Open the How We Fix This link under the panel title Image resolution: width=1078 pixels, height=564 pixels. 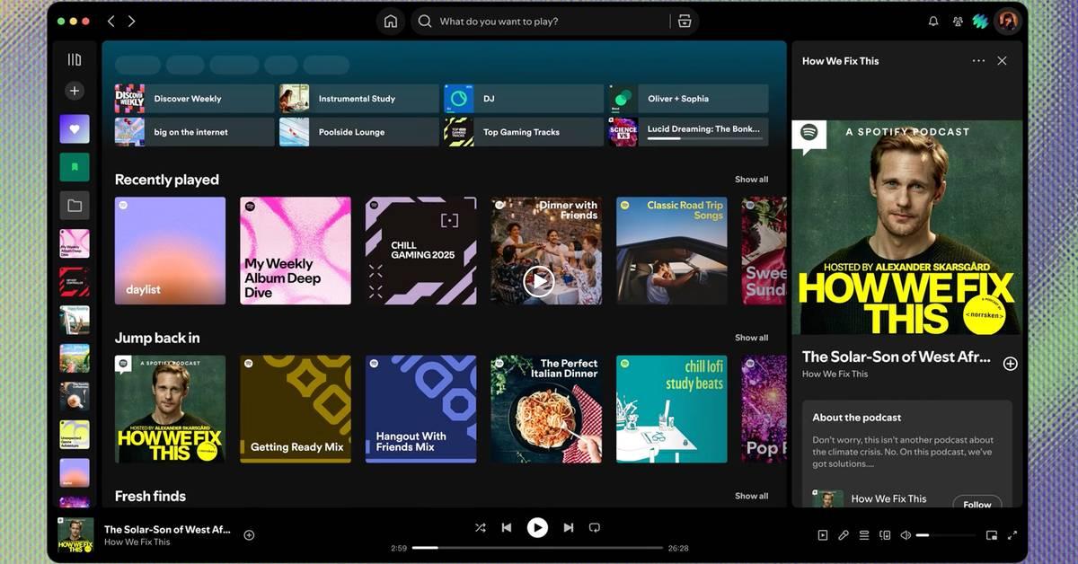(x=835, y=374)
